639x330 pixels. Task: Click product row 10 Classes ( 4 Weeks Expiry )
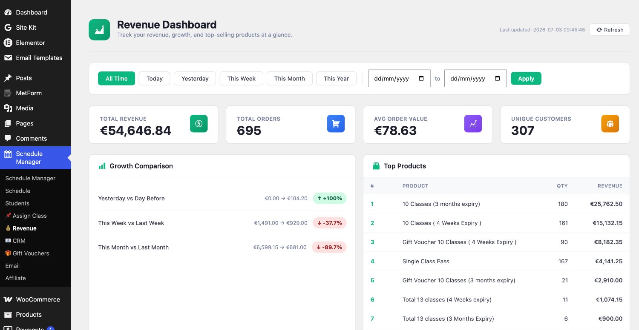pyautogui.click(x=496, y=223)
